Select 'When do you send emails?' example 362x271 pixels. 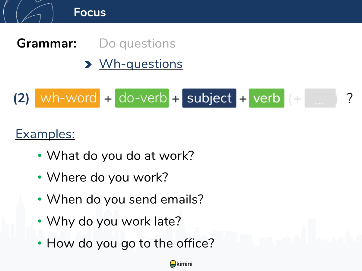pos(125,199)
